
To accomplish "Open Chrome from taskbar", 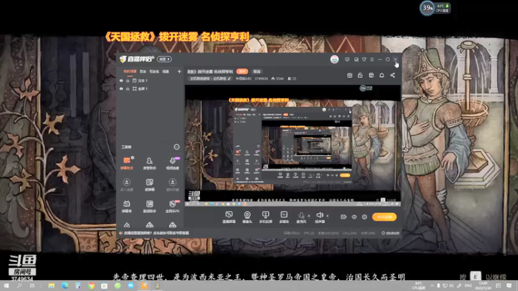I will [91, 286].
